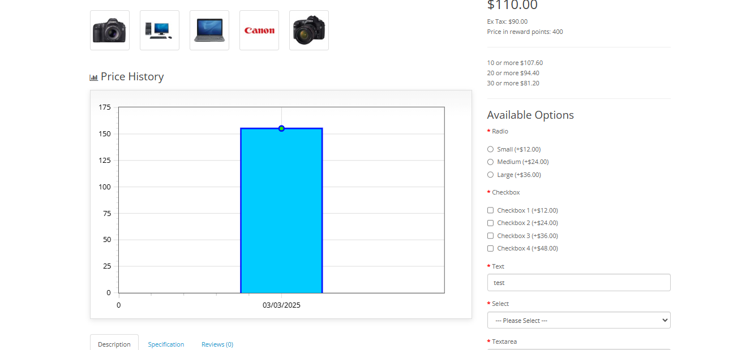Switch to the Specification tab
750x350 pixels.
point(166,344)
